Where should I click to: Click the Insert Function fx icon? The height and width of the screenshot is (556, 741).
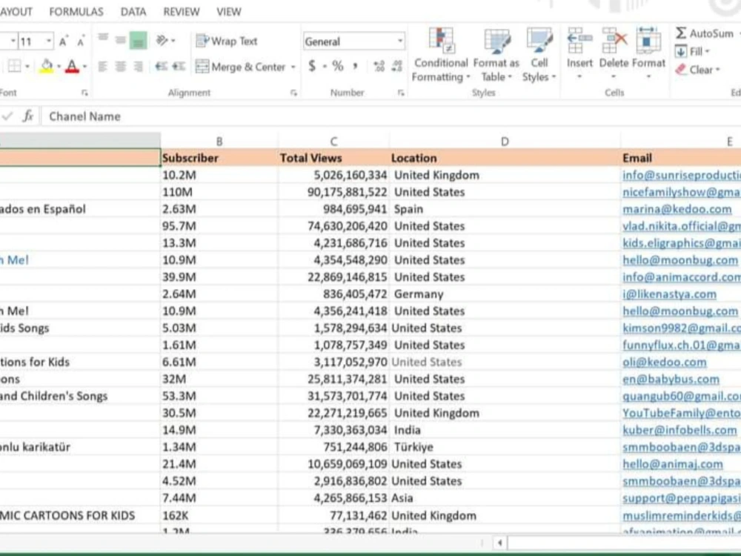28,116
